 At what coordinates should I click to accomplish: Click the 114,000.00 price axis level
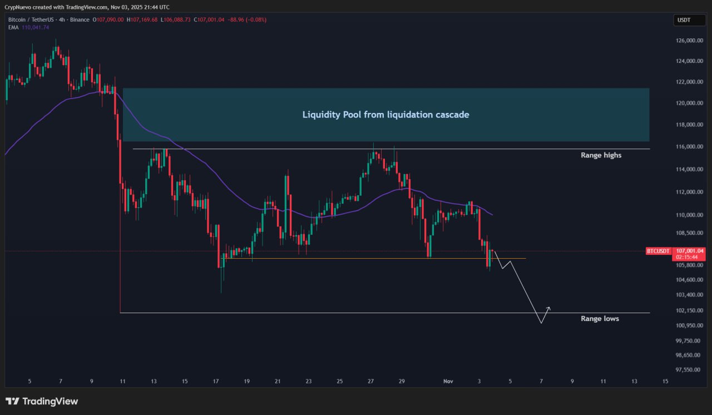pos(689,169)
